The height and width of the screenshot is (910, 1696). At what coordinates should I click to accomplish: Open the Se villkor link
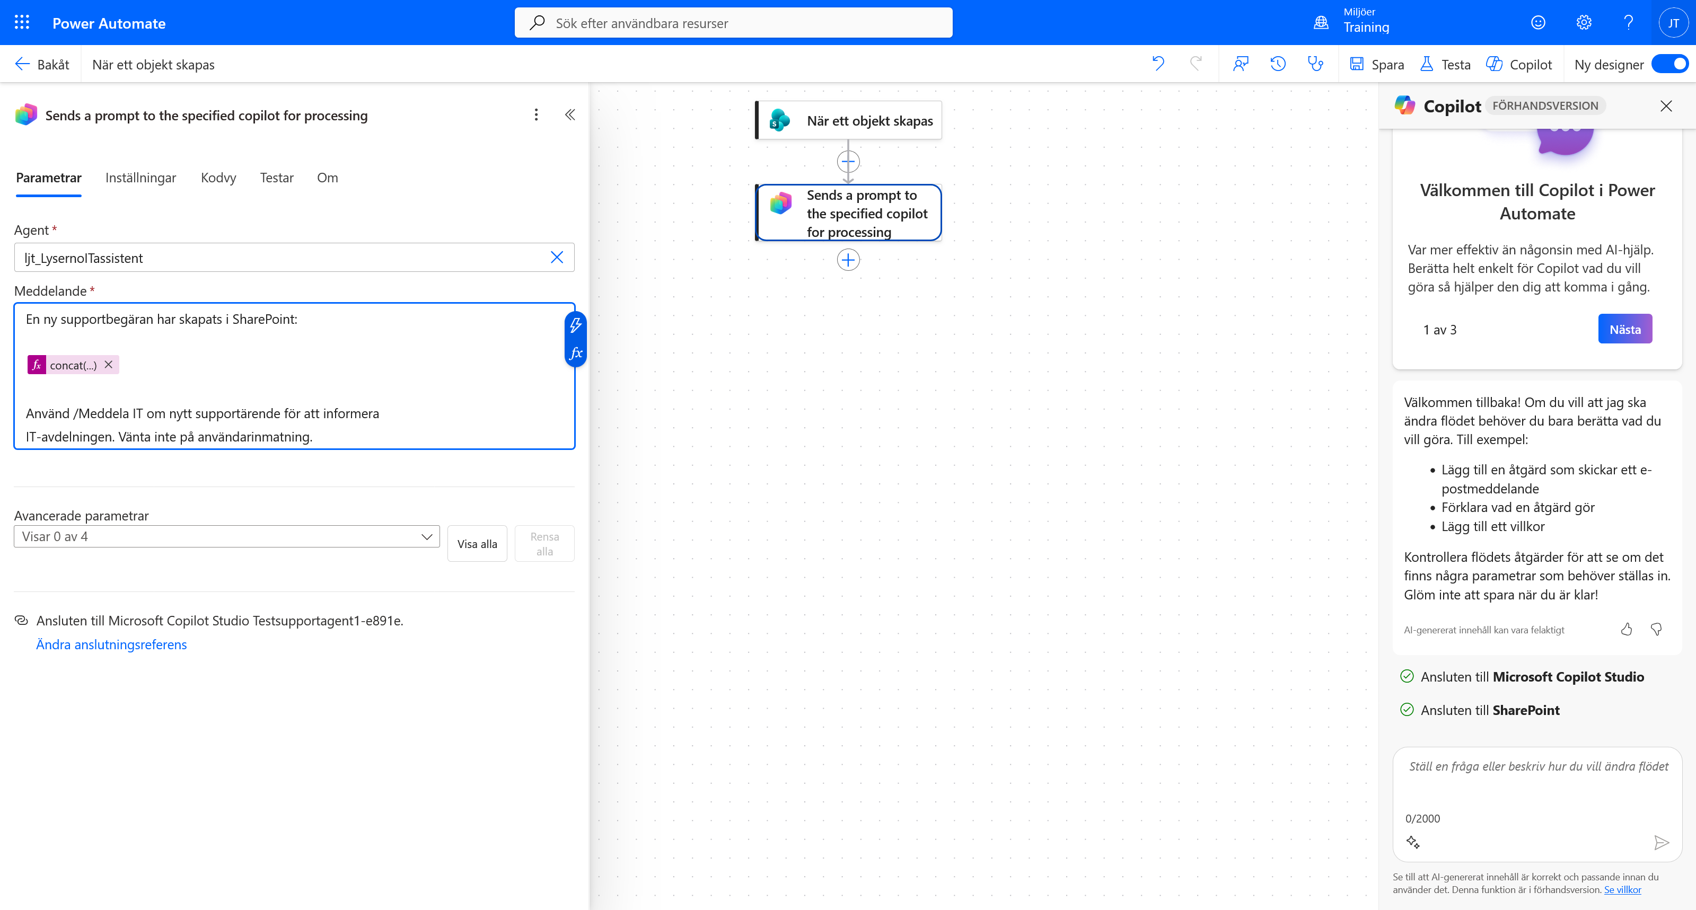tap(1622, 890)
